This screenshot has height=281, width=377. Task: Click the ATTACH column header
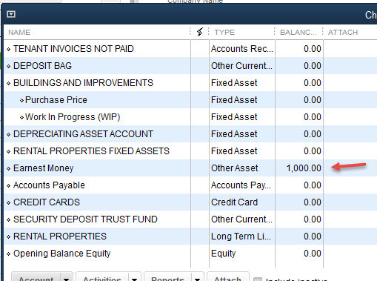[343, 33]
